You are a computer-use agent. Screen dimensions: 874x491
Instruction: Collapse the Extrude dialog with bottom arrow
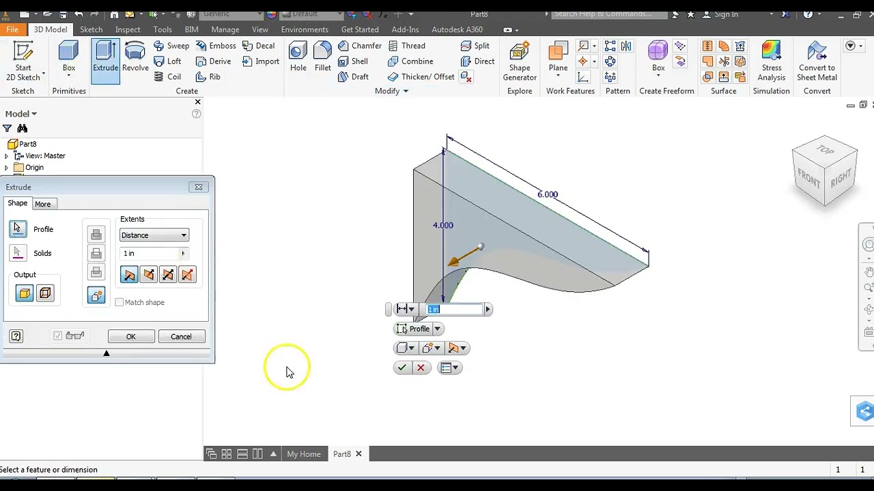pyautogui.click(x=107, y=353)
